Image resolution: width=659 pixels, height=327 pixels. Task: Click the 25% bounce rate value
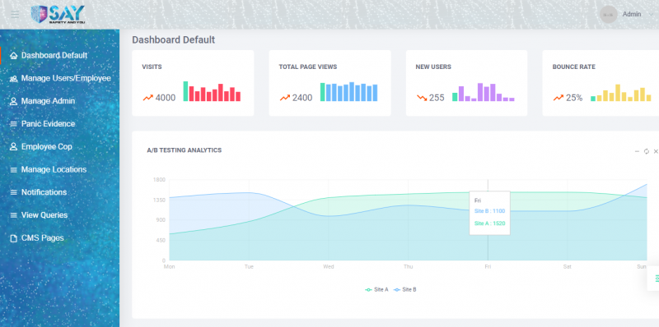point(574,98)
